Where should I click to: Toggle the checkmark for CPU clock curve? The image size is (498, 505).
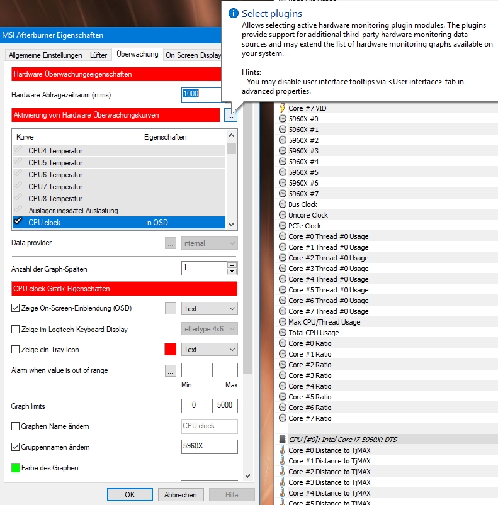pyautogui.click(x=18, y=221)
